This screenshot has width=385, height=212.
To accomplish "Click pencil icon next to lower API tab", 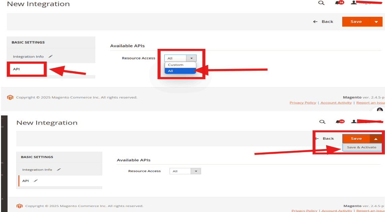I will (36, 181).
